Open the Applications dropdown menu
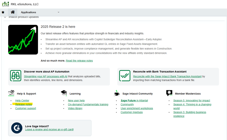The height and width of the screenshot is (140, 227). coord(58,12)
